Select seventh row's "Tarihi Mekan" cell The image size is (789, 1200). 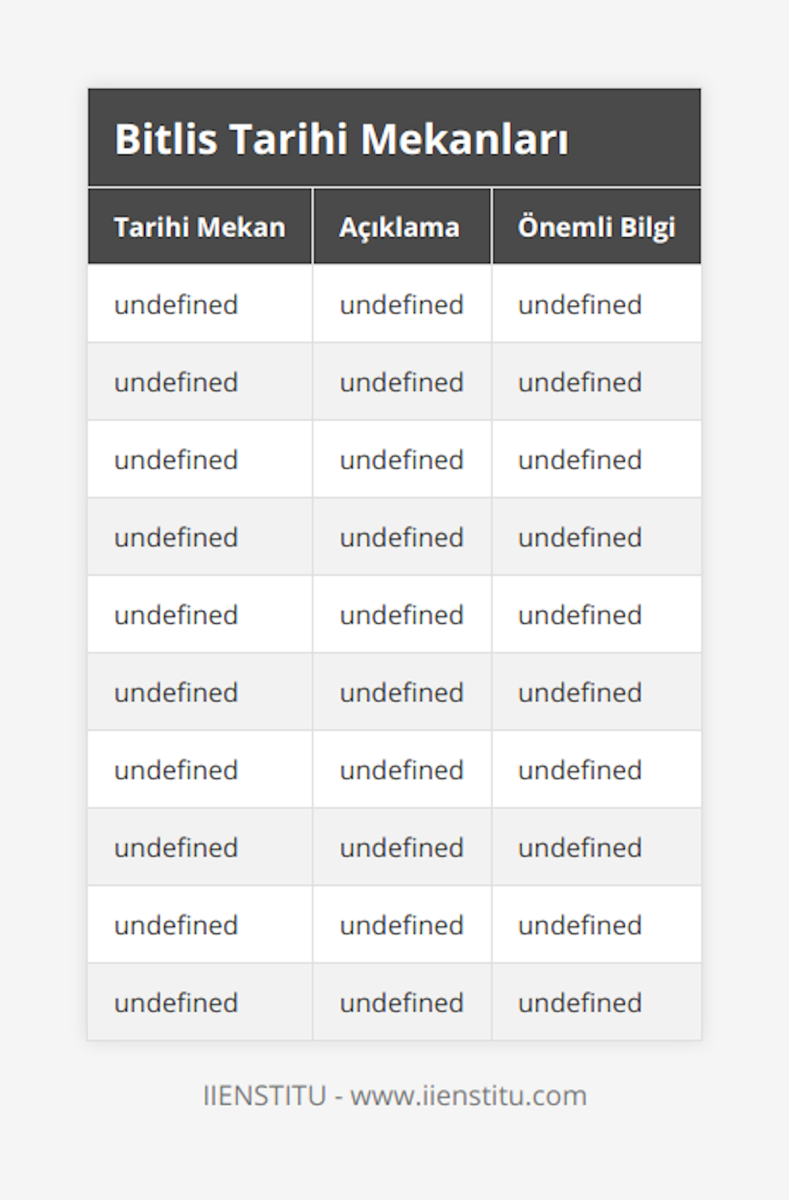pos(176,770)
